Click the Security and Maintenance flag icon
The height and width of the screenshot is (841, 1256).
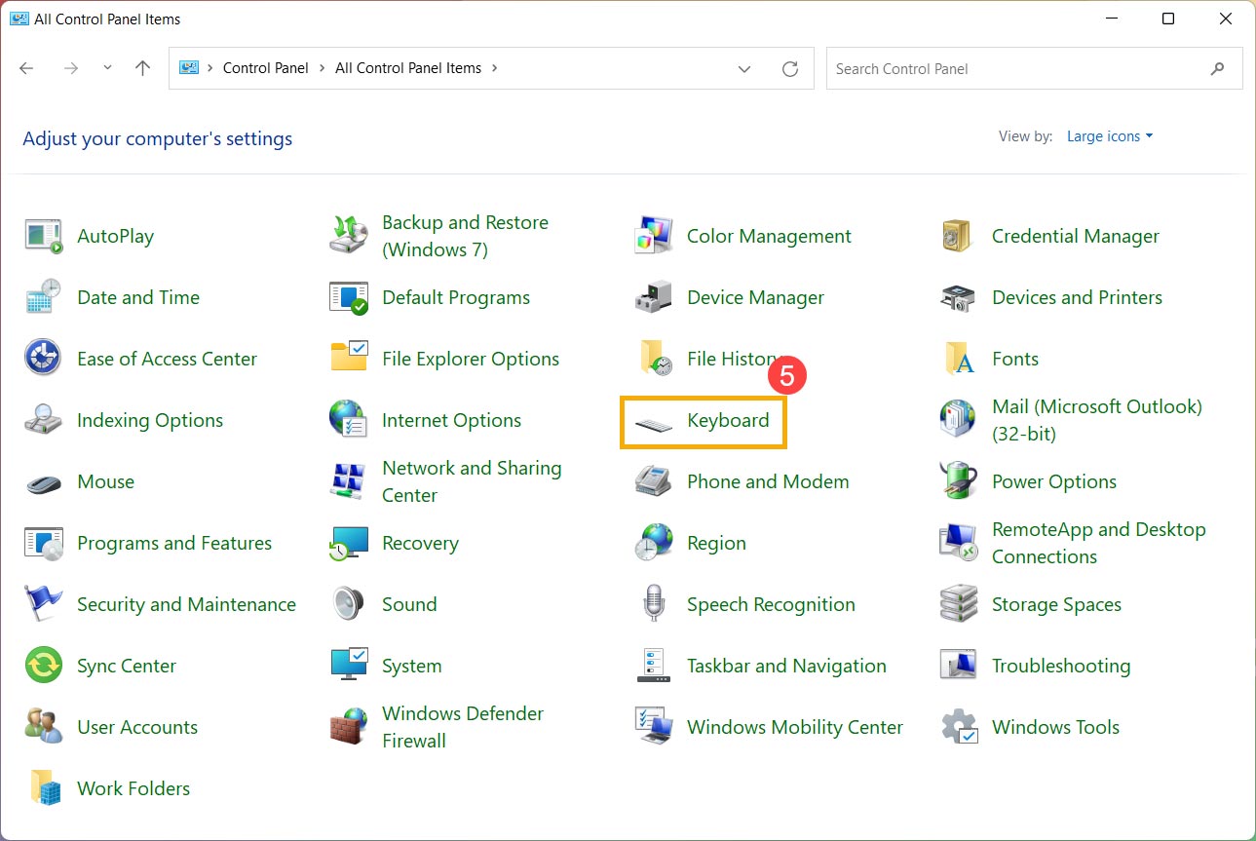click(44, 604)
